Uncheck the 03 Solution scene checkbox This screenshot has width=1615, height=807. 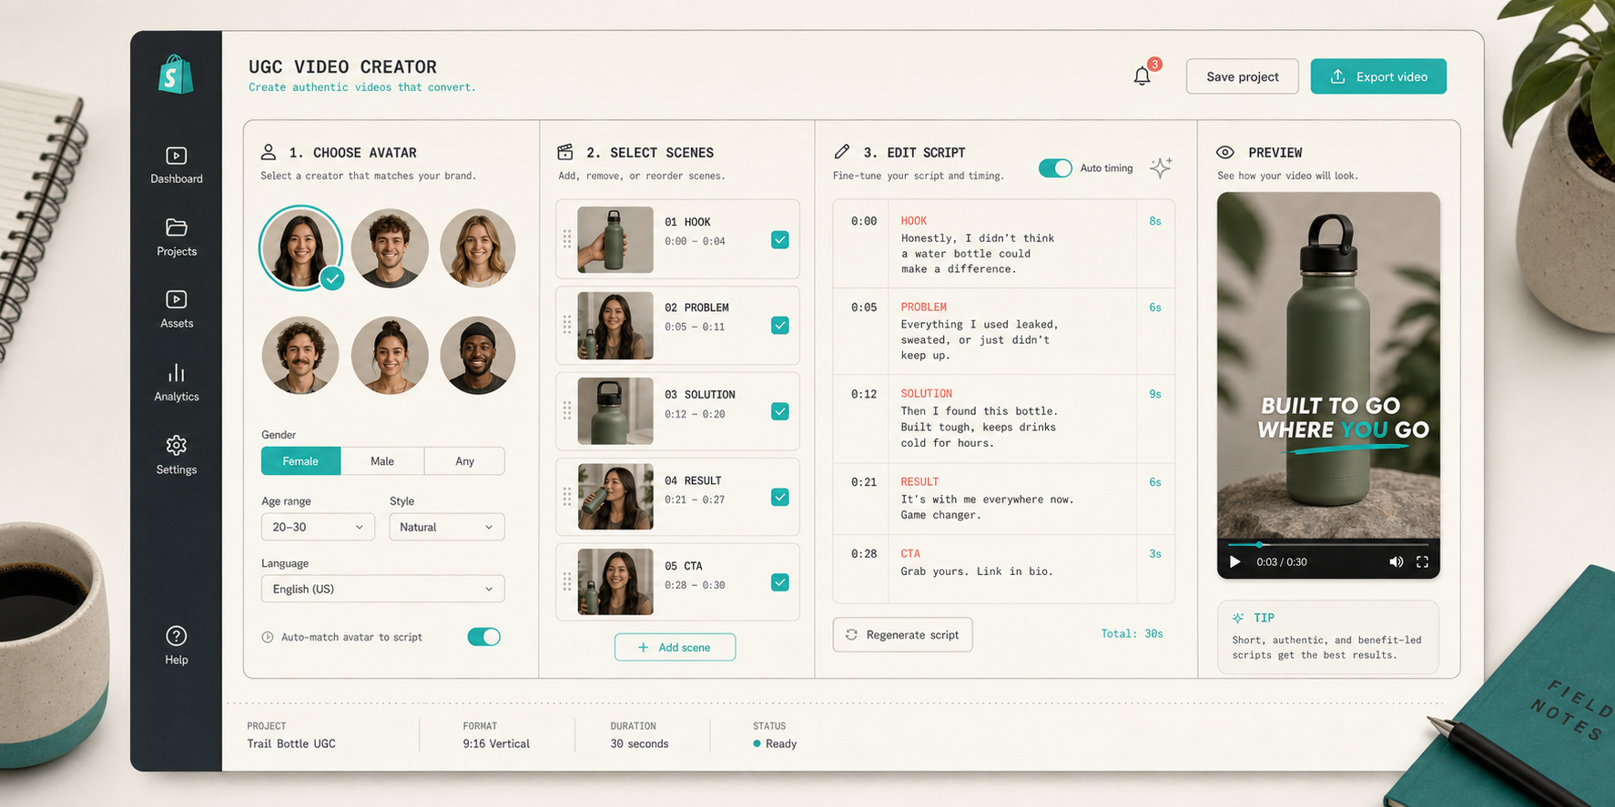coord(780,411)
